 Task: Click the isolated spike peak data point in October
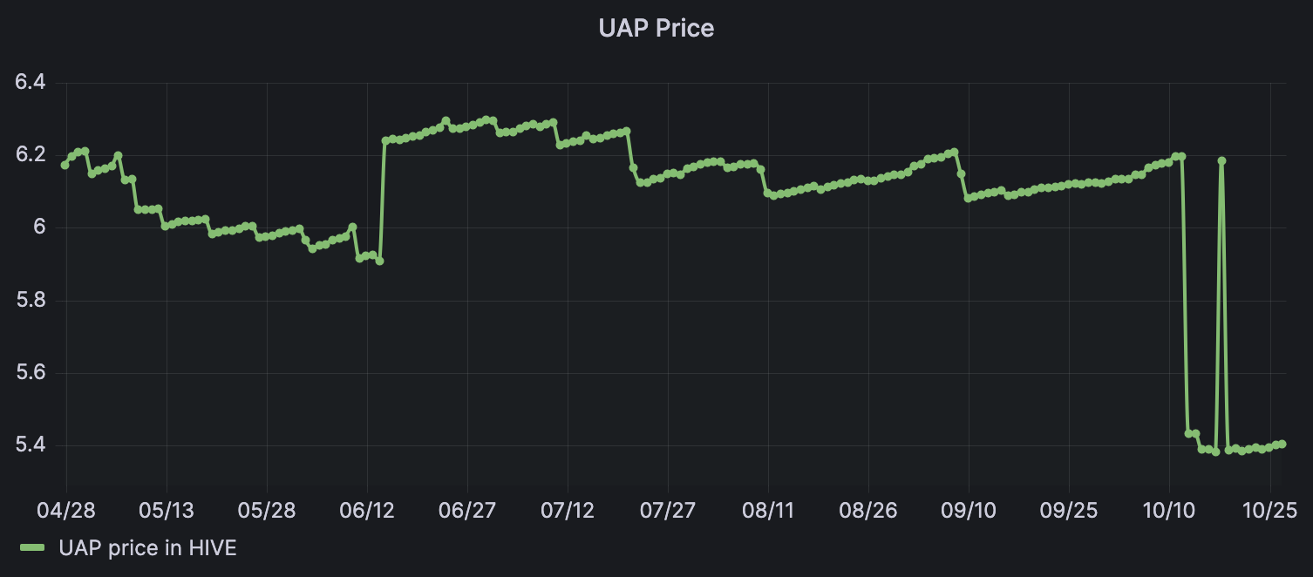click(x=1221, y=160)
